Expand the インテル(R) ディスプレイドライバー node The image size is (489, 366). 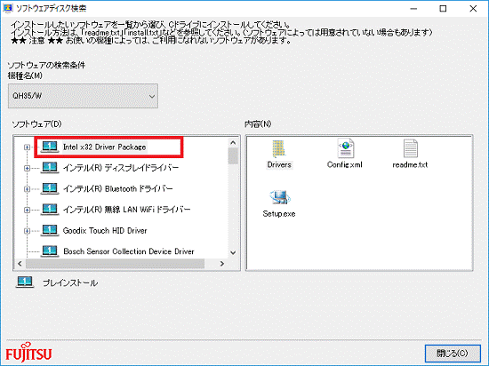point(28,168)
